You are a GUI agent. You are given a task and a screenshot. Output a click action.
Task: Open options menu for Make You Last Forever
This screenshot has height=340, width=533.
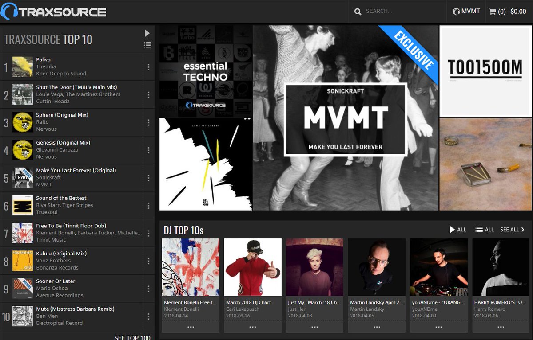coord(148,178)
